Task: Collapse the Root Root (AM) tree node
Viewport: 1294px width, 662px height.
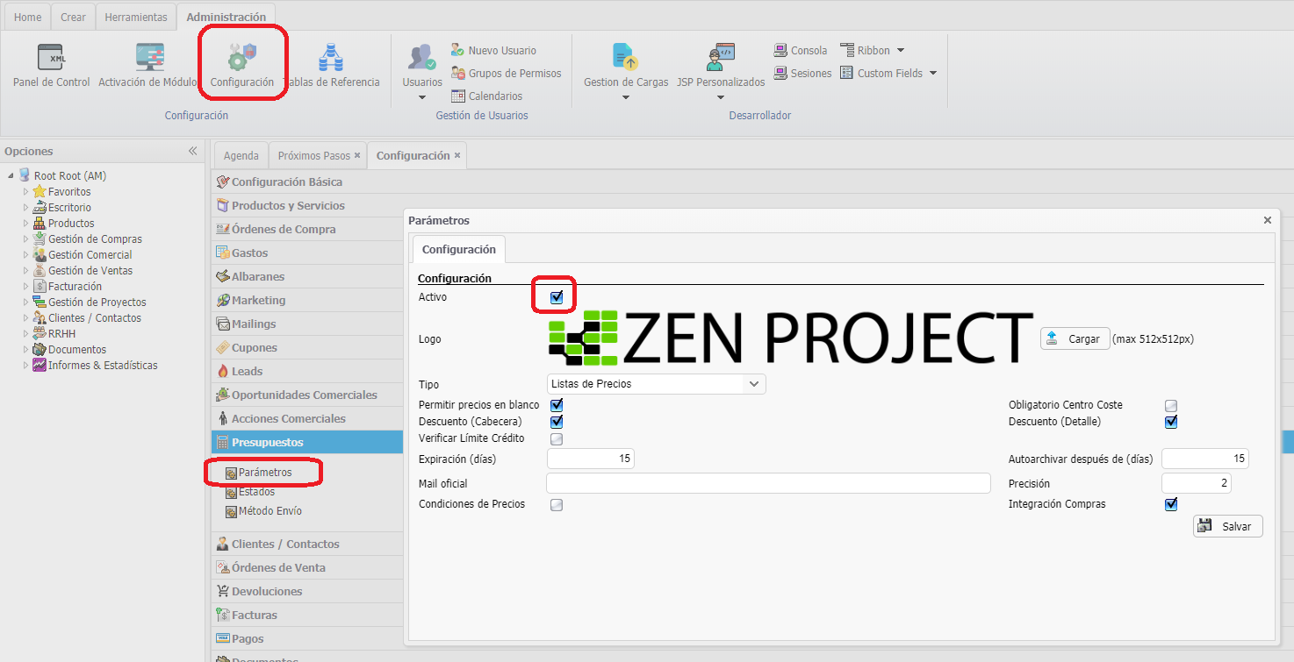Action: 11,176
